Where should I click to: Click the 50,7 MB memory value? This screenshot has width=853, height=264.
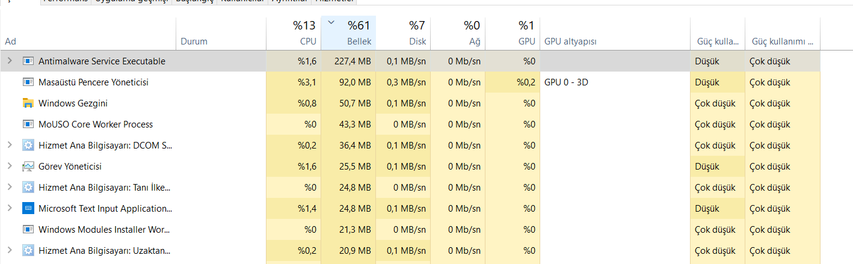355,103
